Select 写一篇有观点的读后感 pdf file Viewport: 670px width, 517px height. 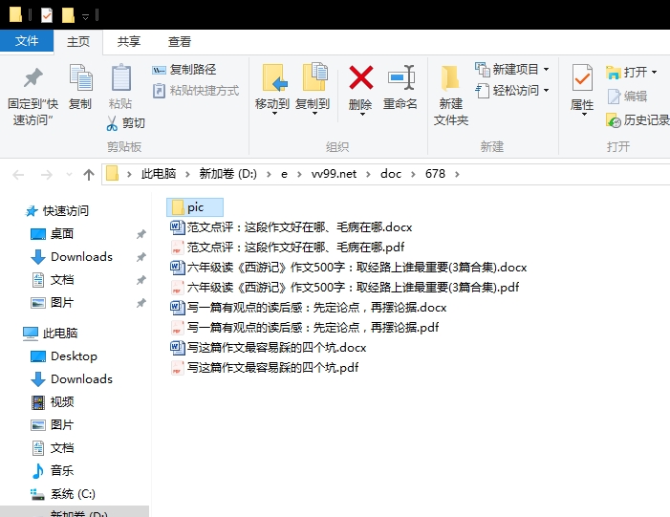[305, 327]
